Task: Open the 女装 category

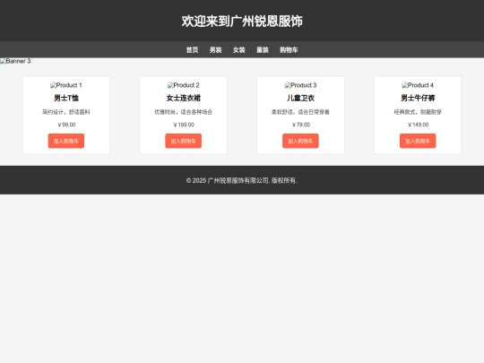Action: pos(239,49)
